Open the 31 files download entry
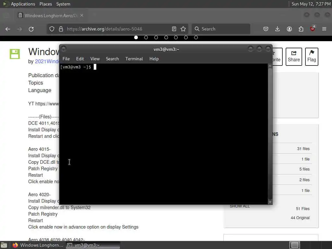332x249 pixels. (x=303, y=149)
